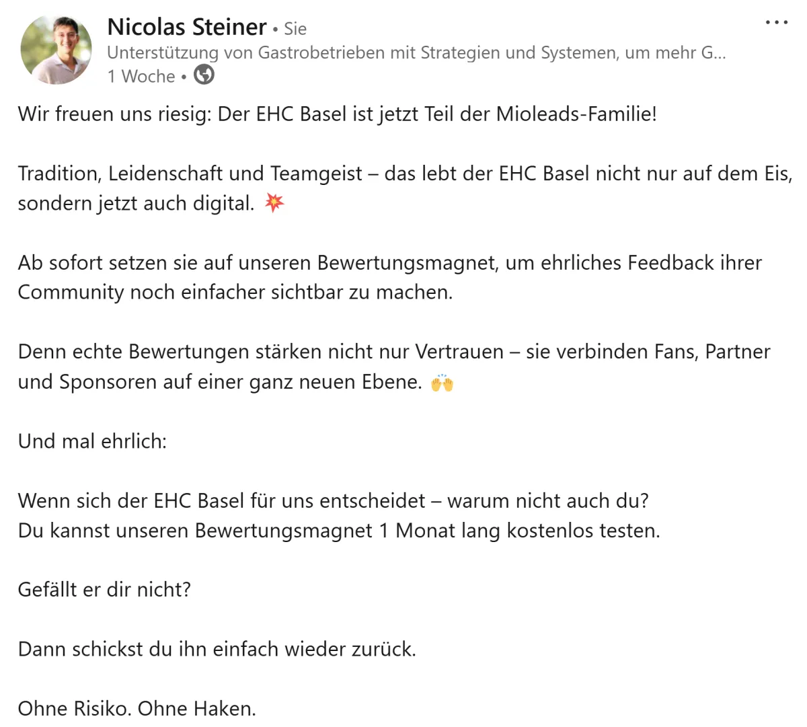Viewport: 807px width, 727px height.
Task: Click the "Sie" label beside the name
Action: coord(295,29)
